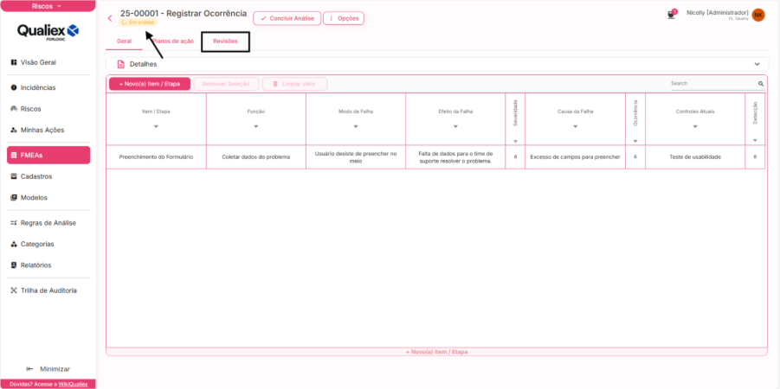Image resolution: width=780 pixels, height=389 pixels.
Task: Open the Riscos module dropdown
Action: 48,6
